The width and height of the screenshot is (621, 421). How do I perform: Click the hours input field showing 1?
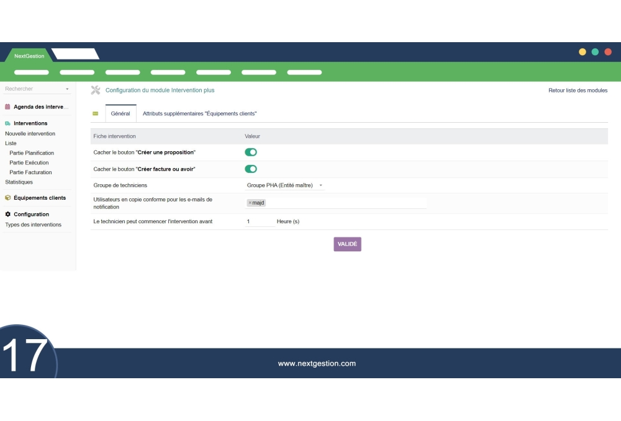click(260, 221)
